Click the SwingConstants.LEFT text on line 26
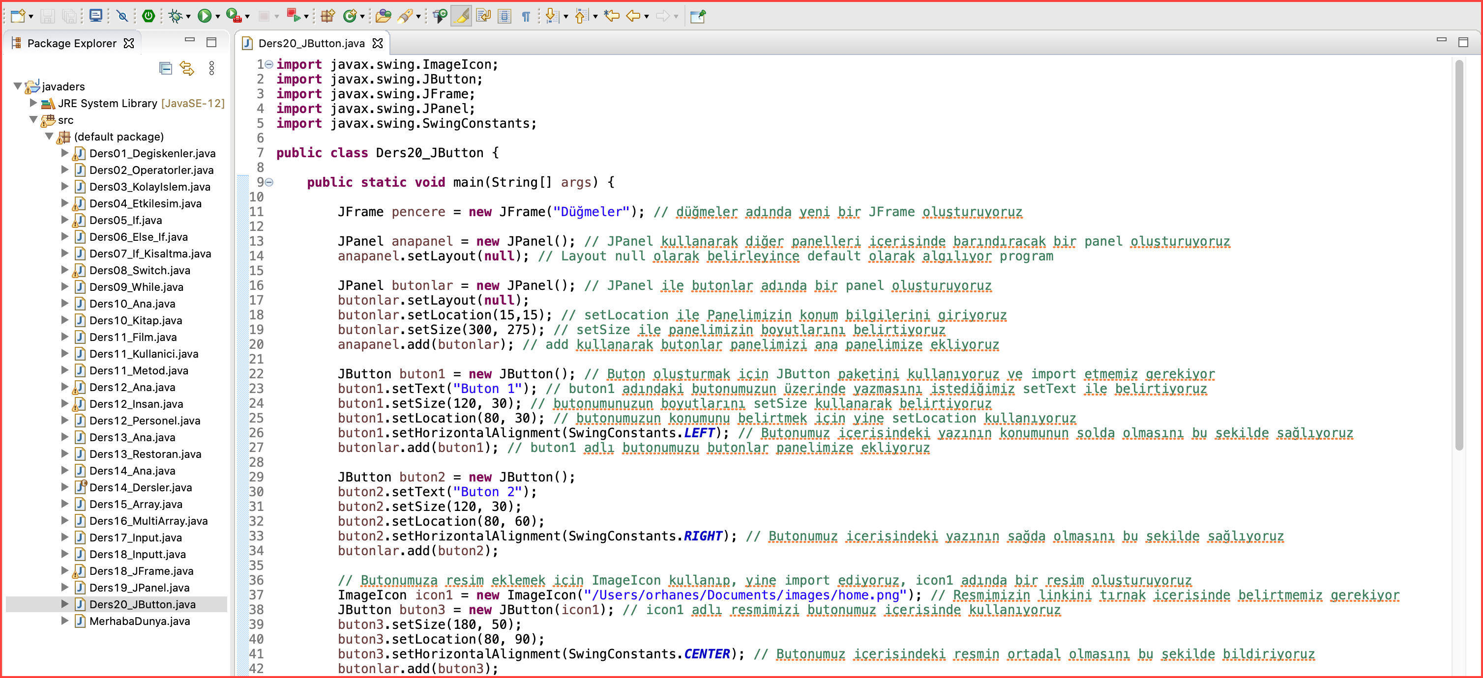Viewport: 1483px width, 678px height. click(x=641, y=433)
